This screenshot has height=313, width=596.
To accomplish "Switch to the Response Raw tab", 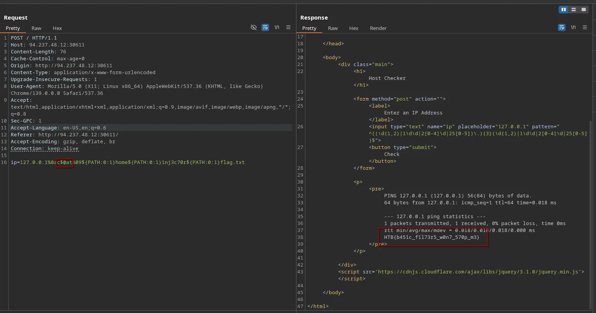I will 333,28.
